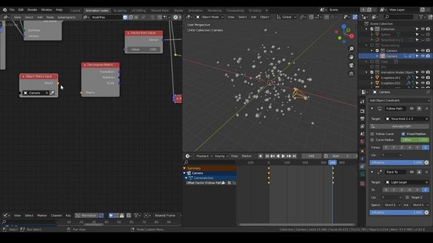Open the World properties tab icon
This screenshot has height=243, width=433.
pyautogui.click(x=363, y=141)
